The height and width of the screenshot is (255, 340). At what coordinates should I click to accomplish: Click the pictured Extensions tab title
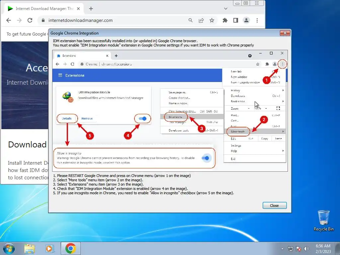click(69, 56)
